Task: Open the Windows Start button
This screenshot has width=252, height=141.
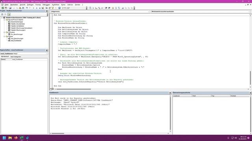Action: 4,138
